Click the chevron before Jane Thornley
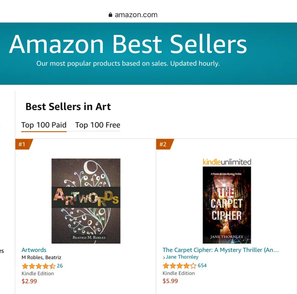Screen dimensions: 297x294 (x=164, y=257)
